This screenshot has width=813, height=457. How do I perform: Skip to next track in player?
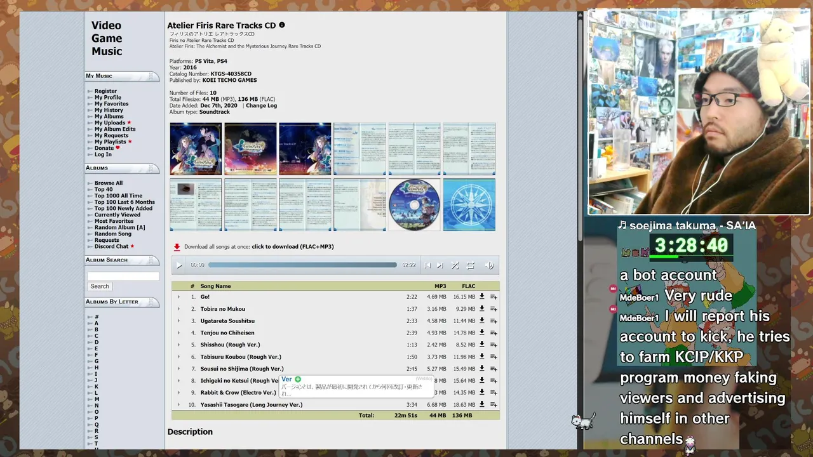point(440,265)
